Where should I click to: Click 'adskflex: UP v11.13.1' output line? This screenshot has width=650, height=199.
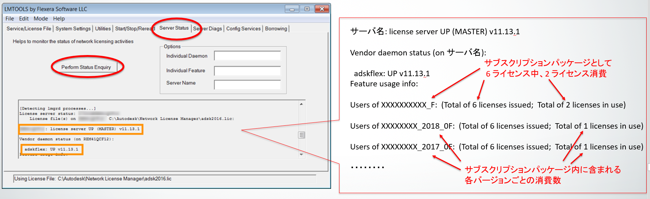pyautogui.click(x=52, y=149)
